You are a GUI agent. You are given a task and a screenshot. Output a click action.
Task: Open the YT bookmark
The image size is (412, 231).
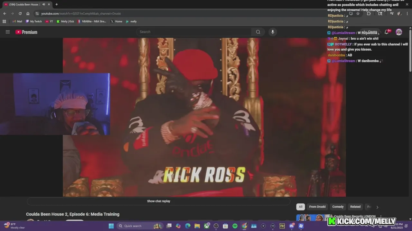tap(49, 21)
